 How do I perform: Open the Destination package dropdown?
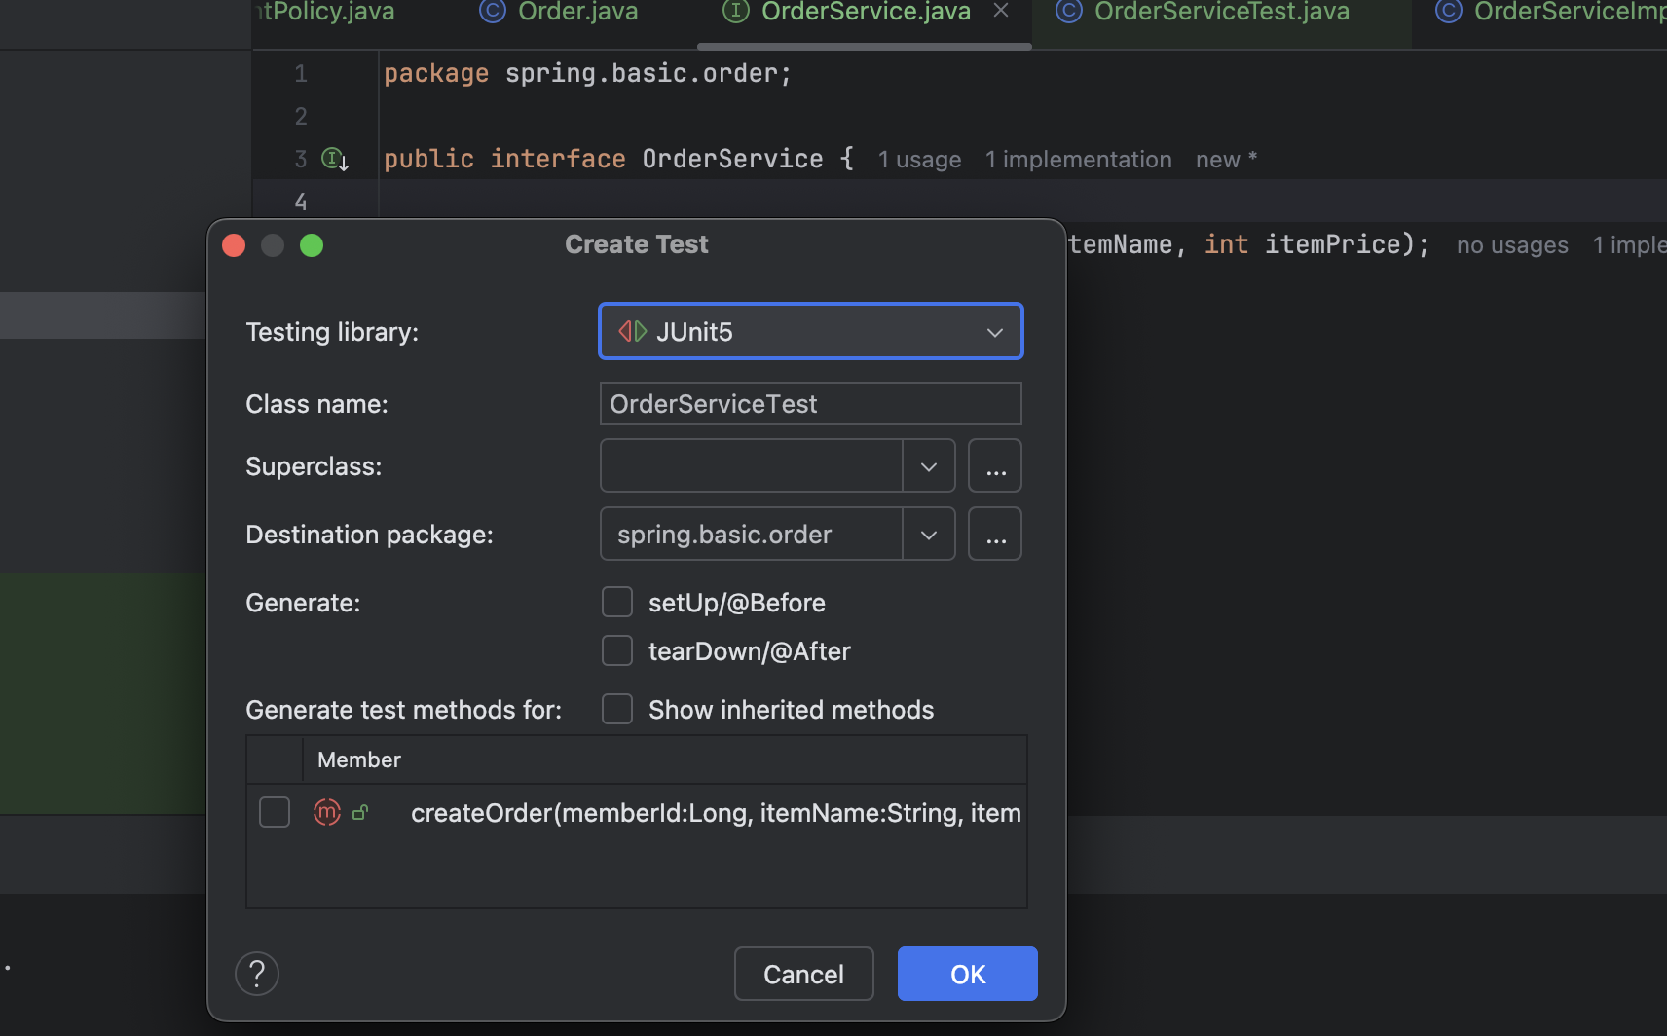click(928, 534)
